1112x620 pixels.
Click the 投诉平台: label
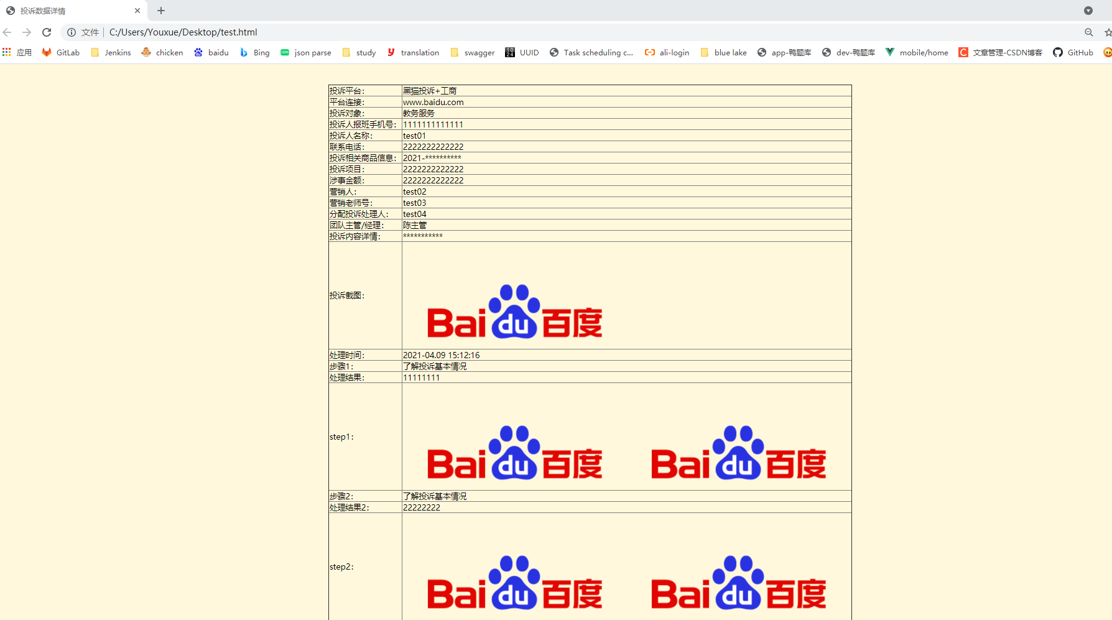[347, 91]
